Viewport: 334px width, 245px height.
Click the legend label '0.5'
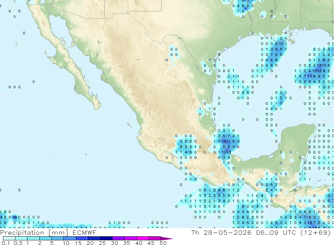tap(18, 243)
